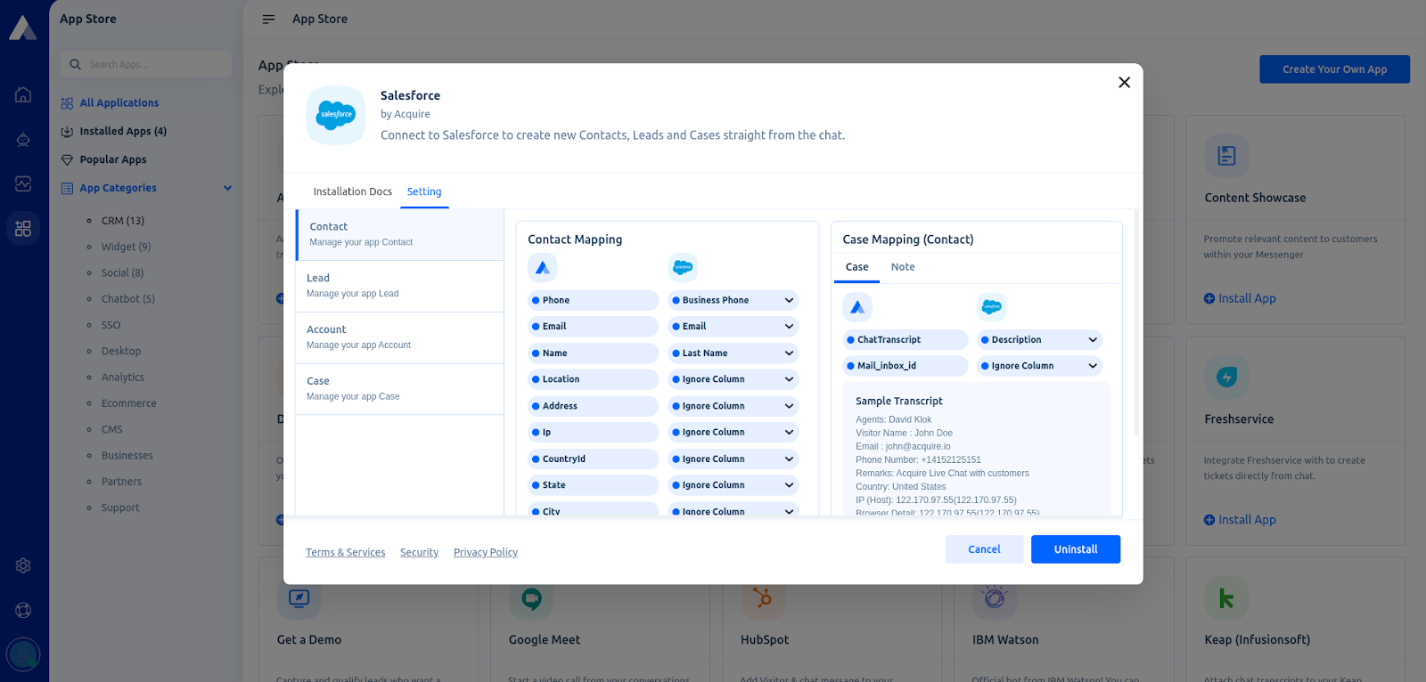This screenshot has width=1426, height=682.
Task: Click the Salesforce logo in the dialog header
Action: tap(336, 115)
